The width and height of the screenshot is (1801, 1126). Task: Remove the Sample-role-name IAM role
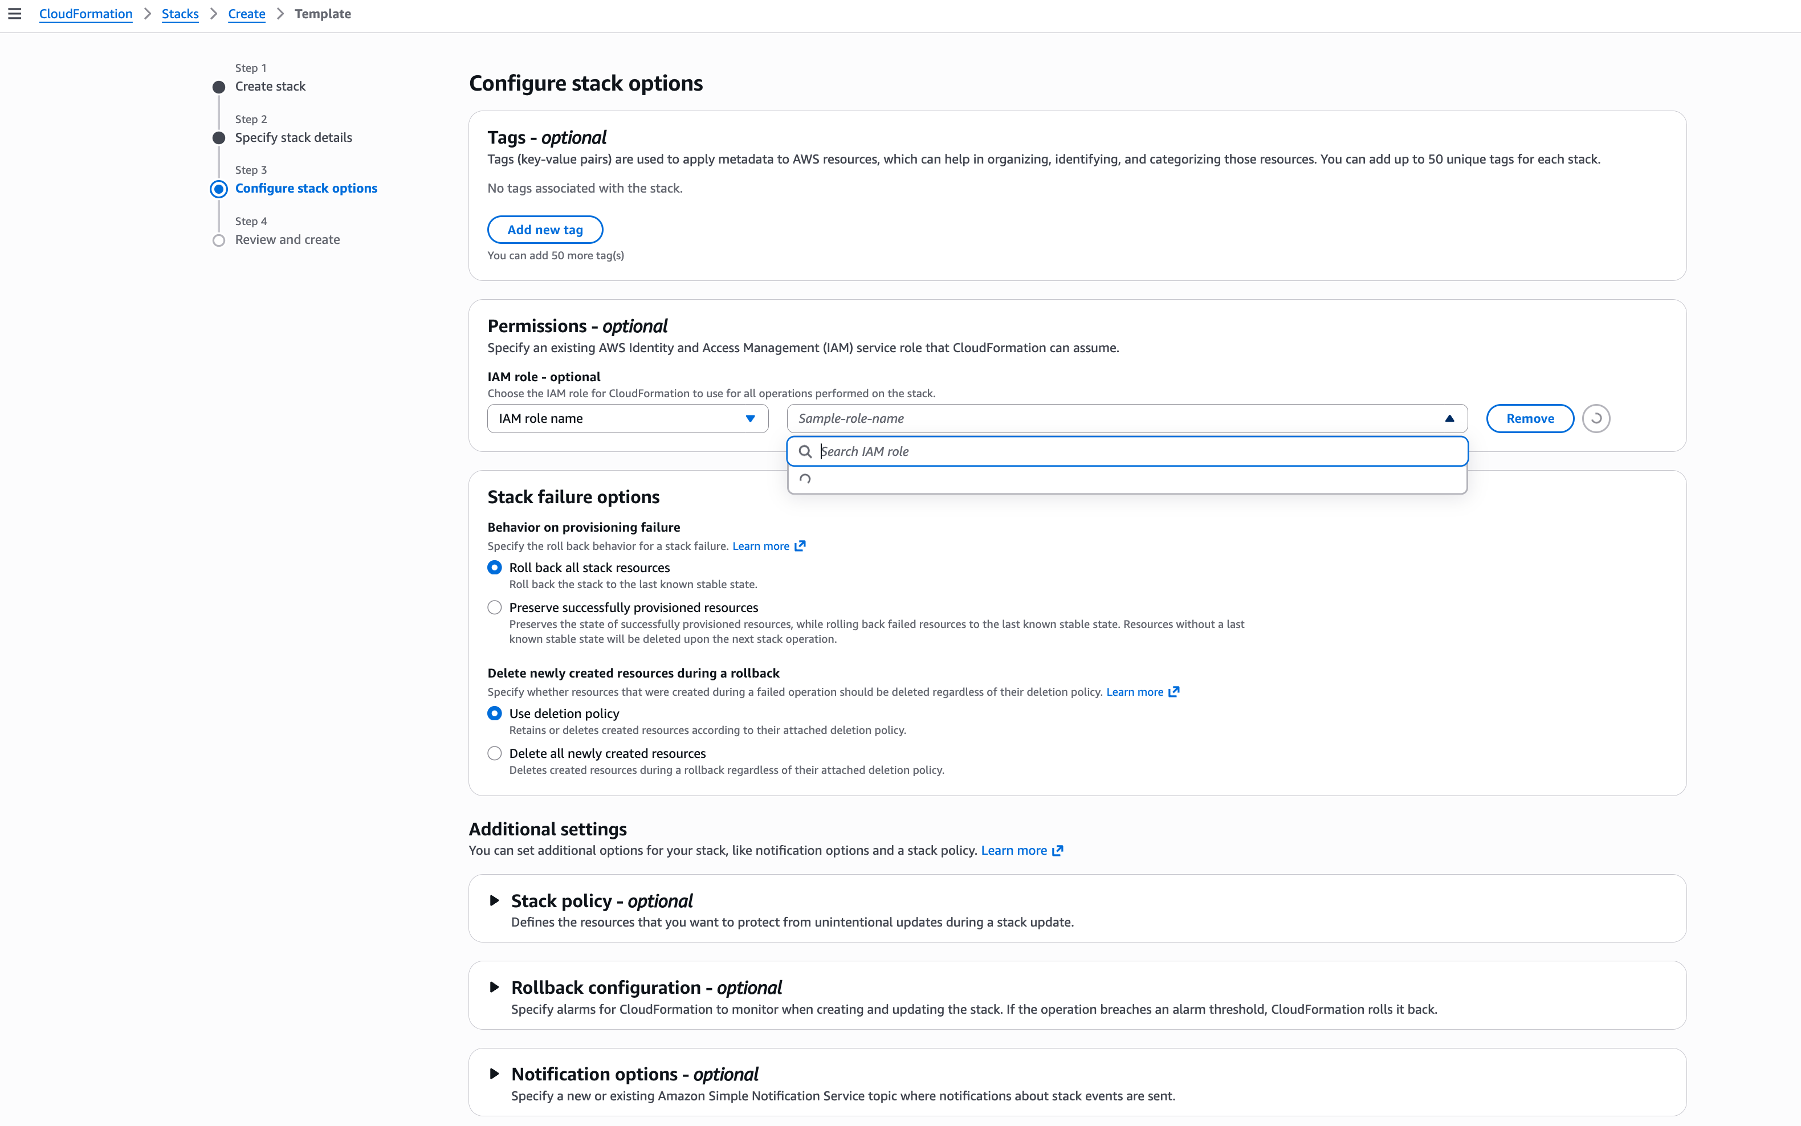click(1529, 418)
